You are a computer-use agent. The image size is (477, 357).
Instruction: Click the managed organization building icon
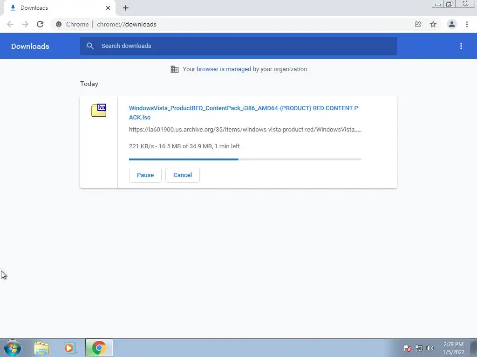pos(175,69)
